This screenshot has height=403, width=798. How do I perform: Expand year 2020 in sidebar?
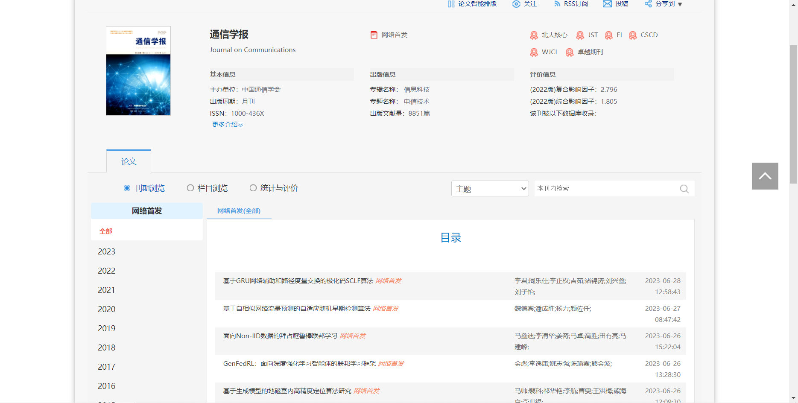tap(106, 309)
